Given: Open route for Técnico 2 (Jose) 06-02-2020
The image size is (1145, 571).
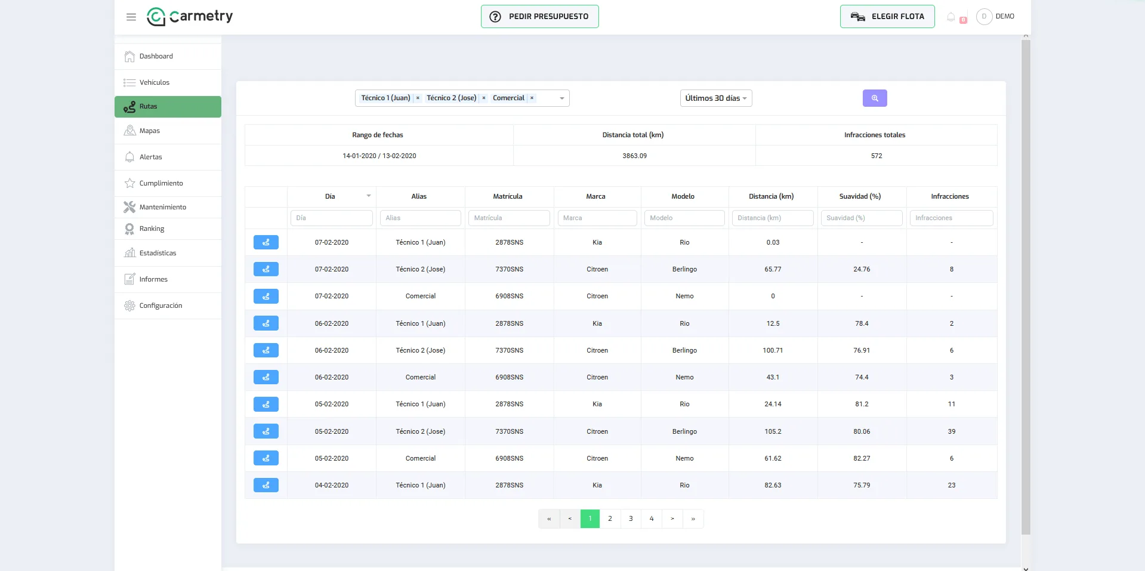Looking at the screenshot, I should [266, 350].
